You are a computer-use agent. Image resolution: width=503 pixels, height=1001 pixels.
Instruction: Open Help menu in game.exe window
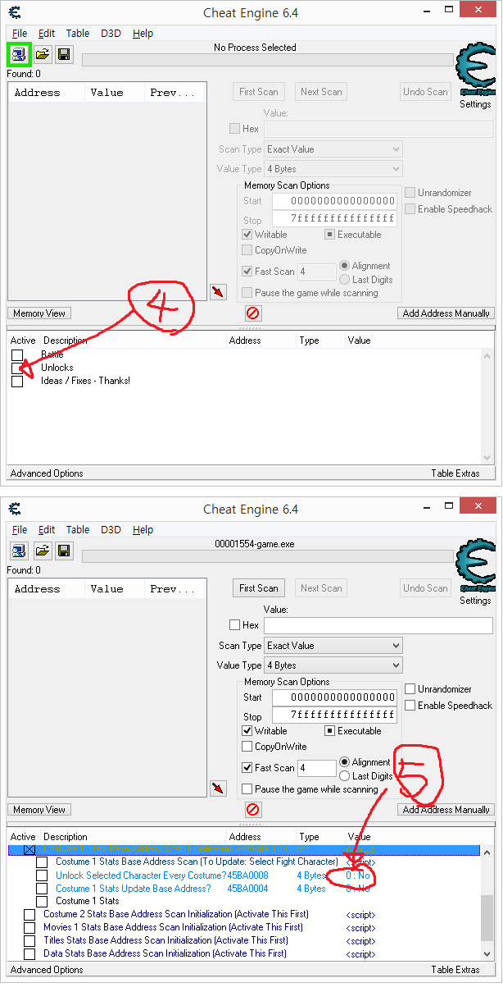pyautogui.click(x=143, y=530)
